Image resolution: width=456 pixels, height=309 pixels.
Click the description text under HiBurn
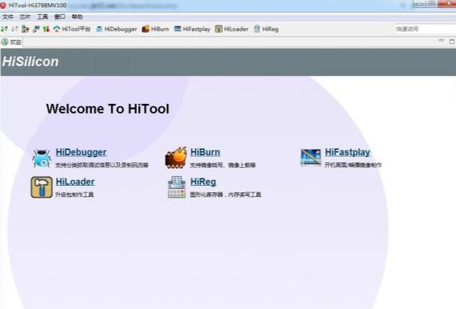223,165
